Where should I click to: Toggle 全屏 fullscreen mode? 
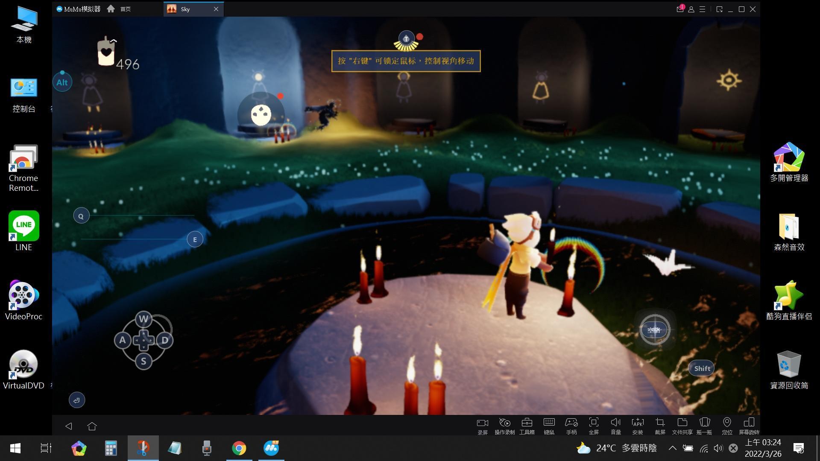click(593, 426)
